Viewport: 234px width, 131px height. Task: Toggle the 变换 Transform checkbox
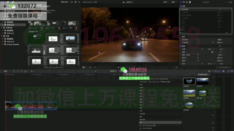pos(181,46)
